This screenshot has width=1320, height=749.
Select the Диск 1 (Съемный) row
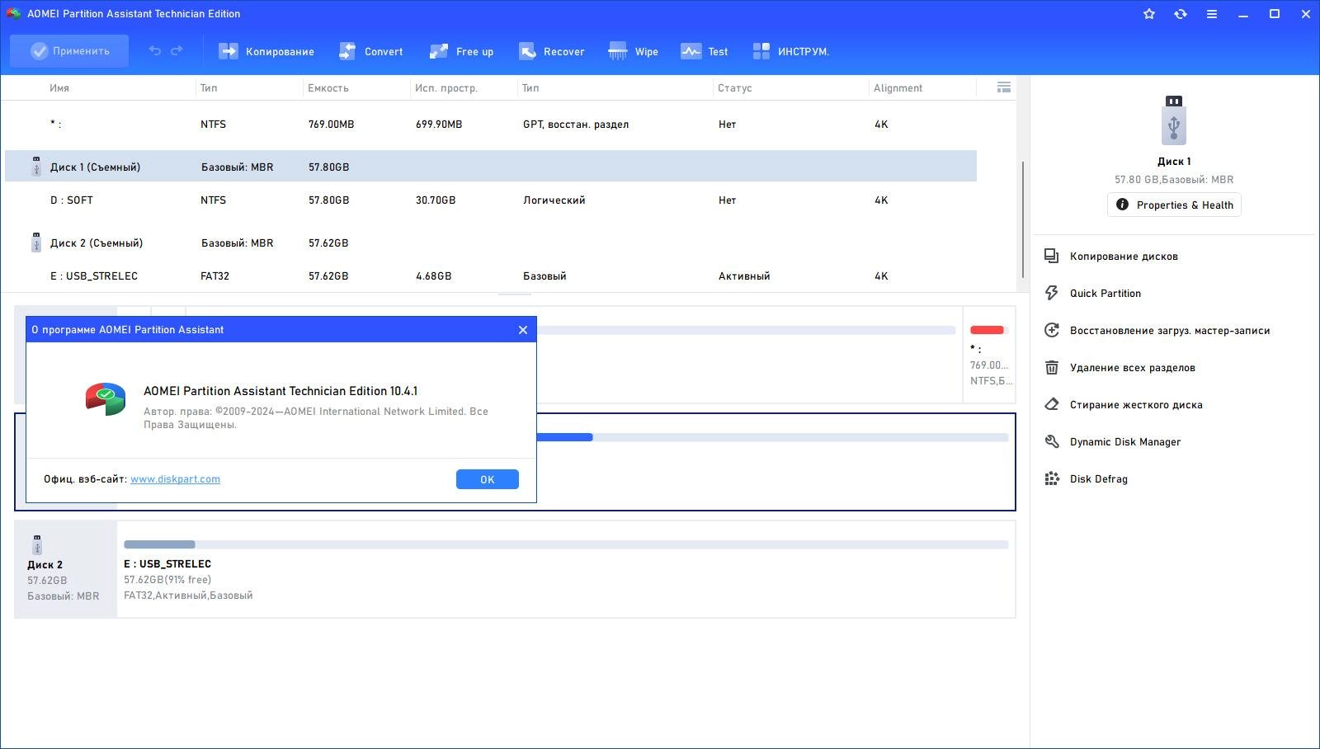click(x=491, y=167)
